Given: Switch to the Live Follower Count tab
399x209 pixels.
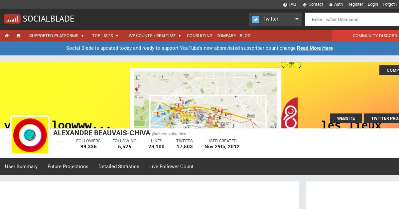Looking at the screenshot, I should coord(171,167).
